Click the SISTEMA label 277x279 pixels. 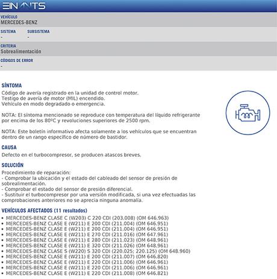click(x=8, y=31)
